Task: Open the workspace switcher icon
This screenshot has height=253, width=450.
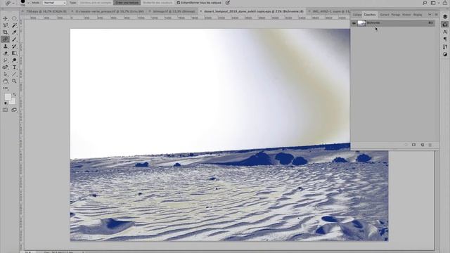Action: point(433,3)
